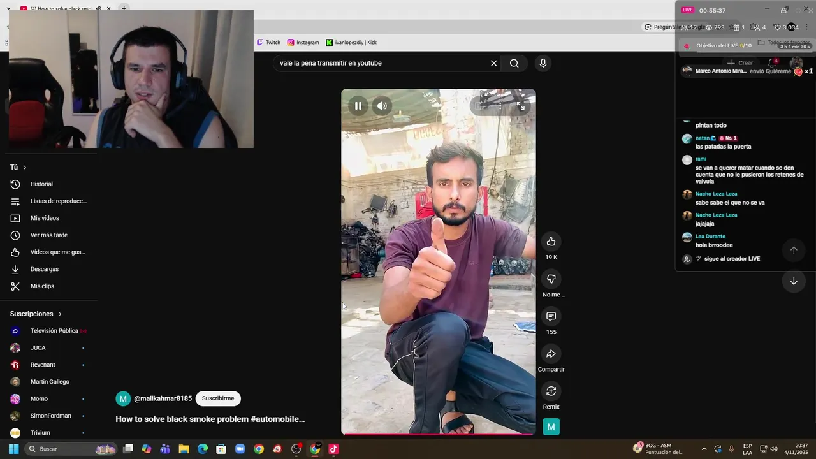Remix this Shorts video
The height and width of the screenshot is (459, 816).
[551, 391]
